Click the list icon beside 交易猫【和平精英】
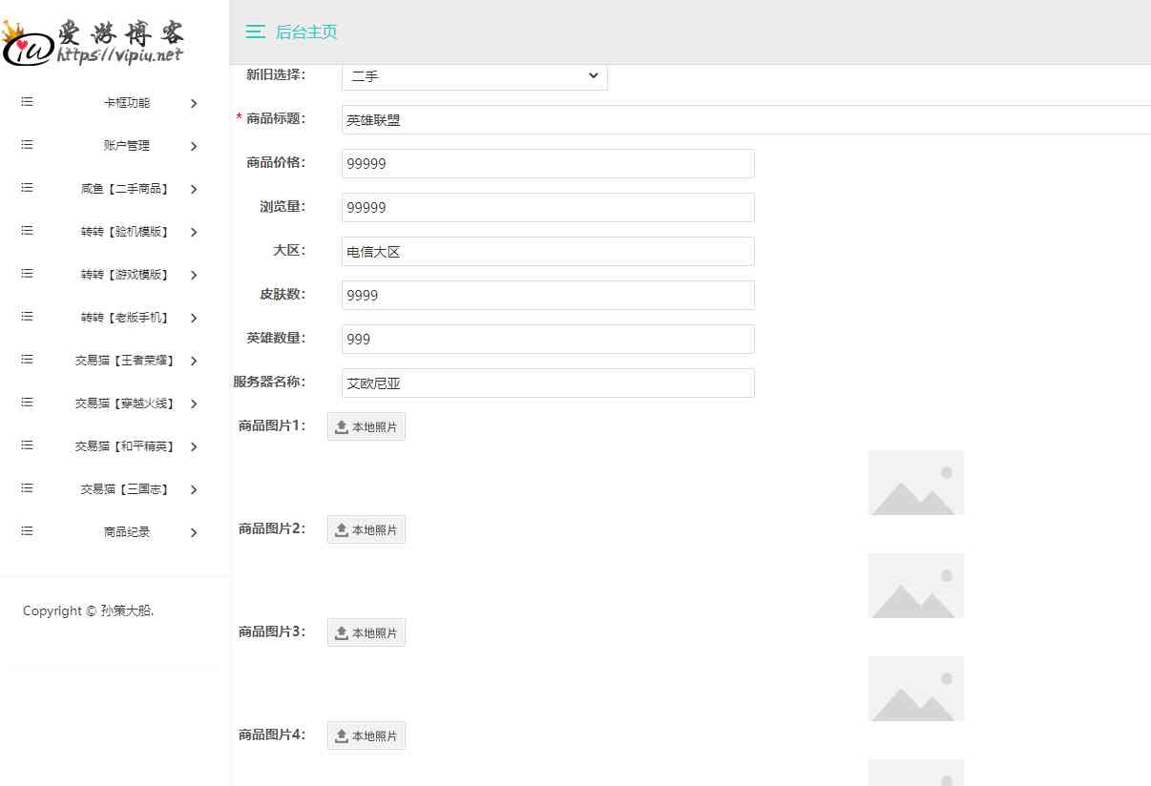The image size is (1151, 786). (27, 445)
